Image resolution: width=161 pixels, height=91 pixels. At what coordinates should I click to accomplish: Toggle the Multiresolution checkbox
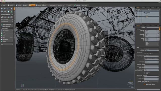pyautogui.click(x=145, y=83)
